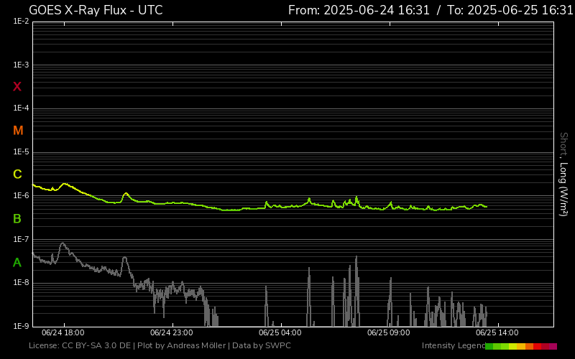Click the 06/24 18:00 time axis label
The image size is (575, 359).
pyautogui.click(x=63, y=333)
